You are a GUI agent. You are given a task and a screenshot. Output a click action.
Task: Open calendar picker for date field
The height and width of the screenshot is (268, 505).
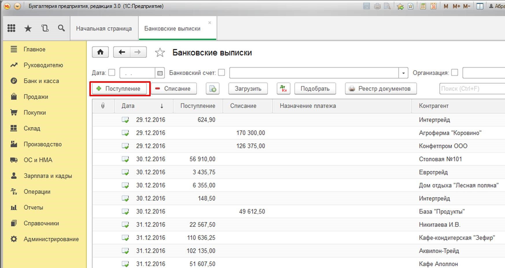160,73
